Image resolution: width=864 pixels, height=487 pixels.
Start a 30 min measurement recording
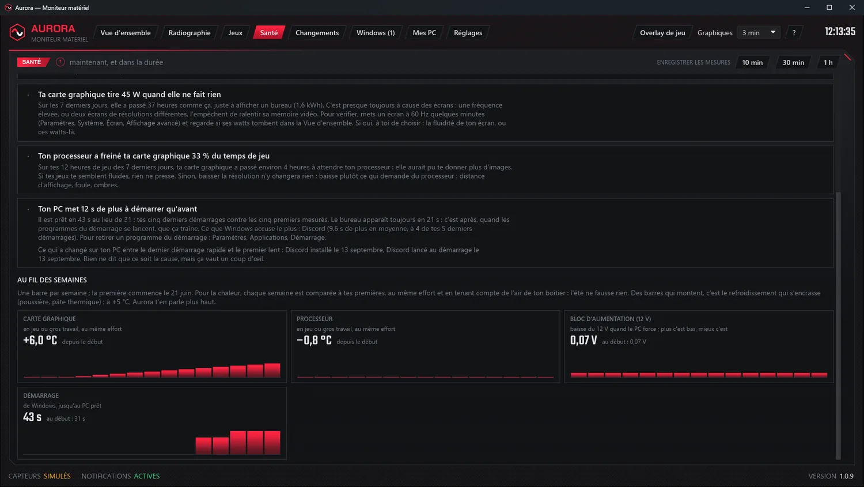click(793, 62)
